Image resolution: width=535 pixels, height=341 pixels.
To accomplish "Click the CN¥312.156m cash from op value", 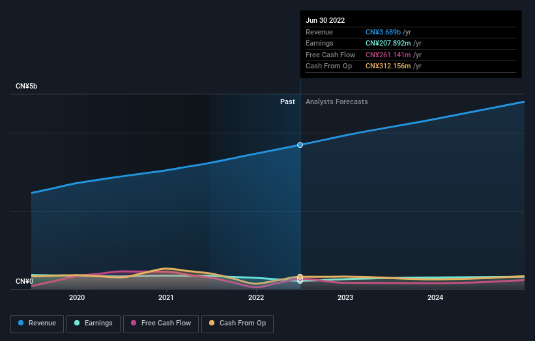I will pyautogui.click(x=388, y=66).
